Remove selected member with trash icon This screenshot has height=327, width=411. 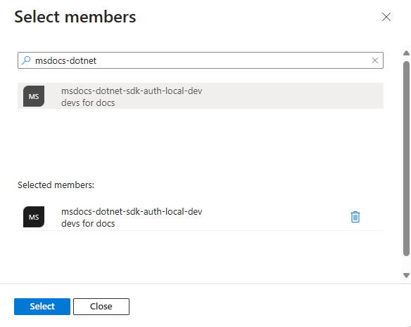(x=355, y=217)
